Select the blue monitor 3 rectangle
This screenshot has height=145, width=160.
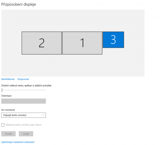(x=113, y=40)
